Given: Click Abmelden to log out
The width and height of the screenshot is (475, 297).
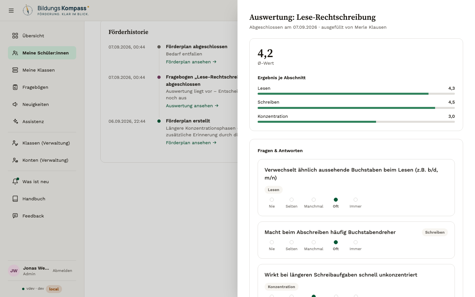Looking at the screenshot, I should click(62, 271).
